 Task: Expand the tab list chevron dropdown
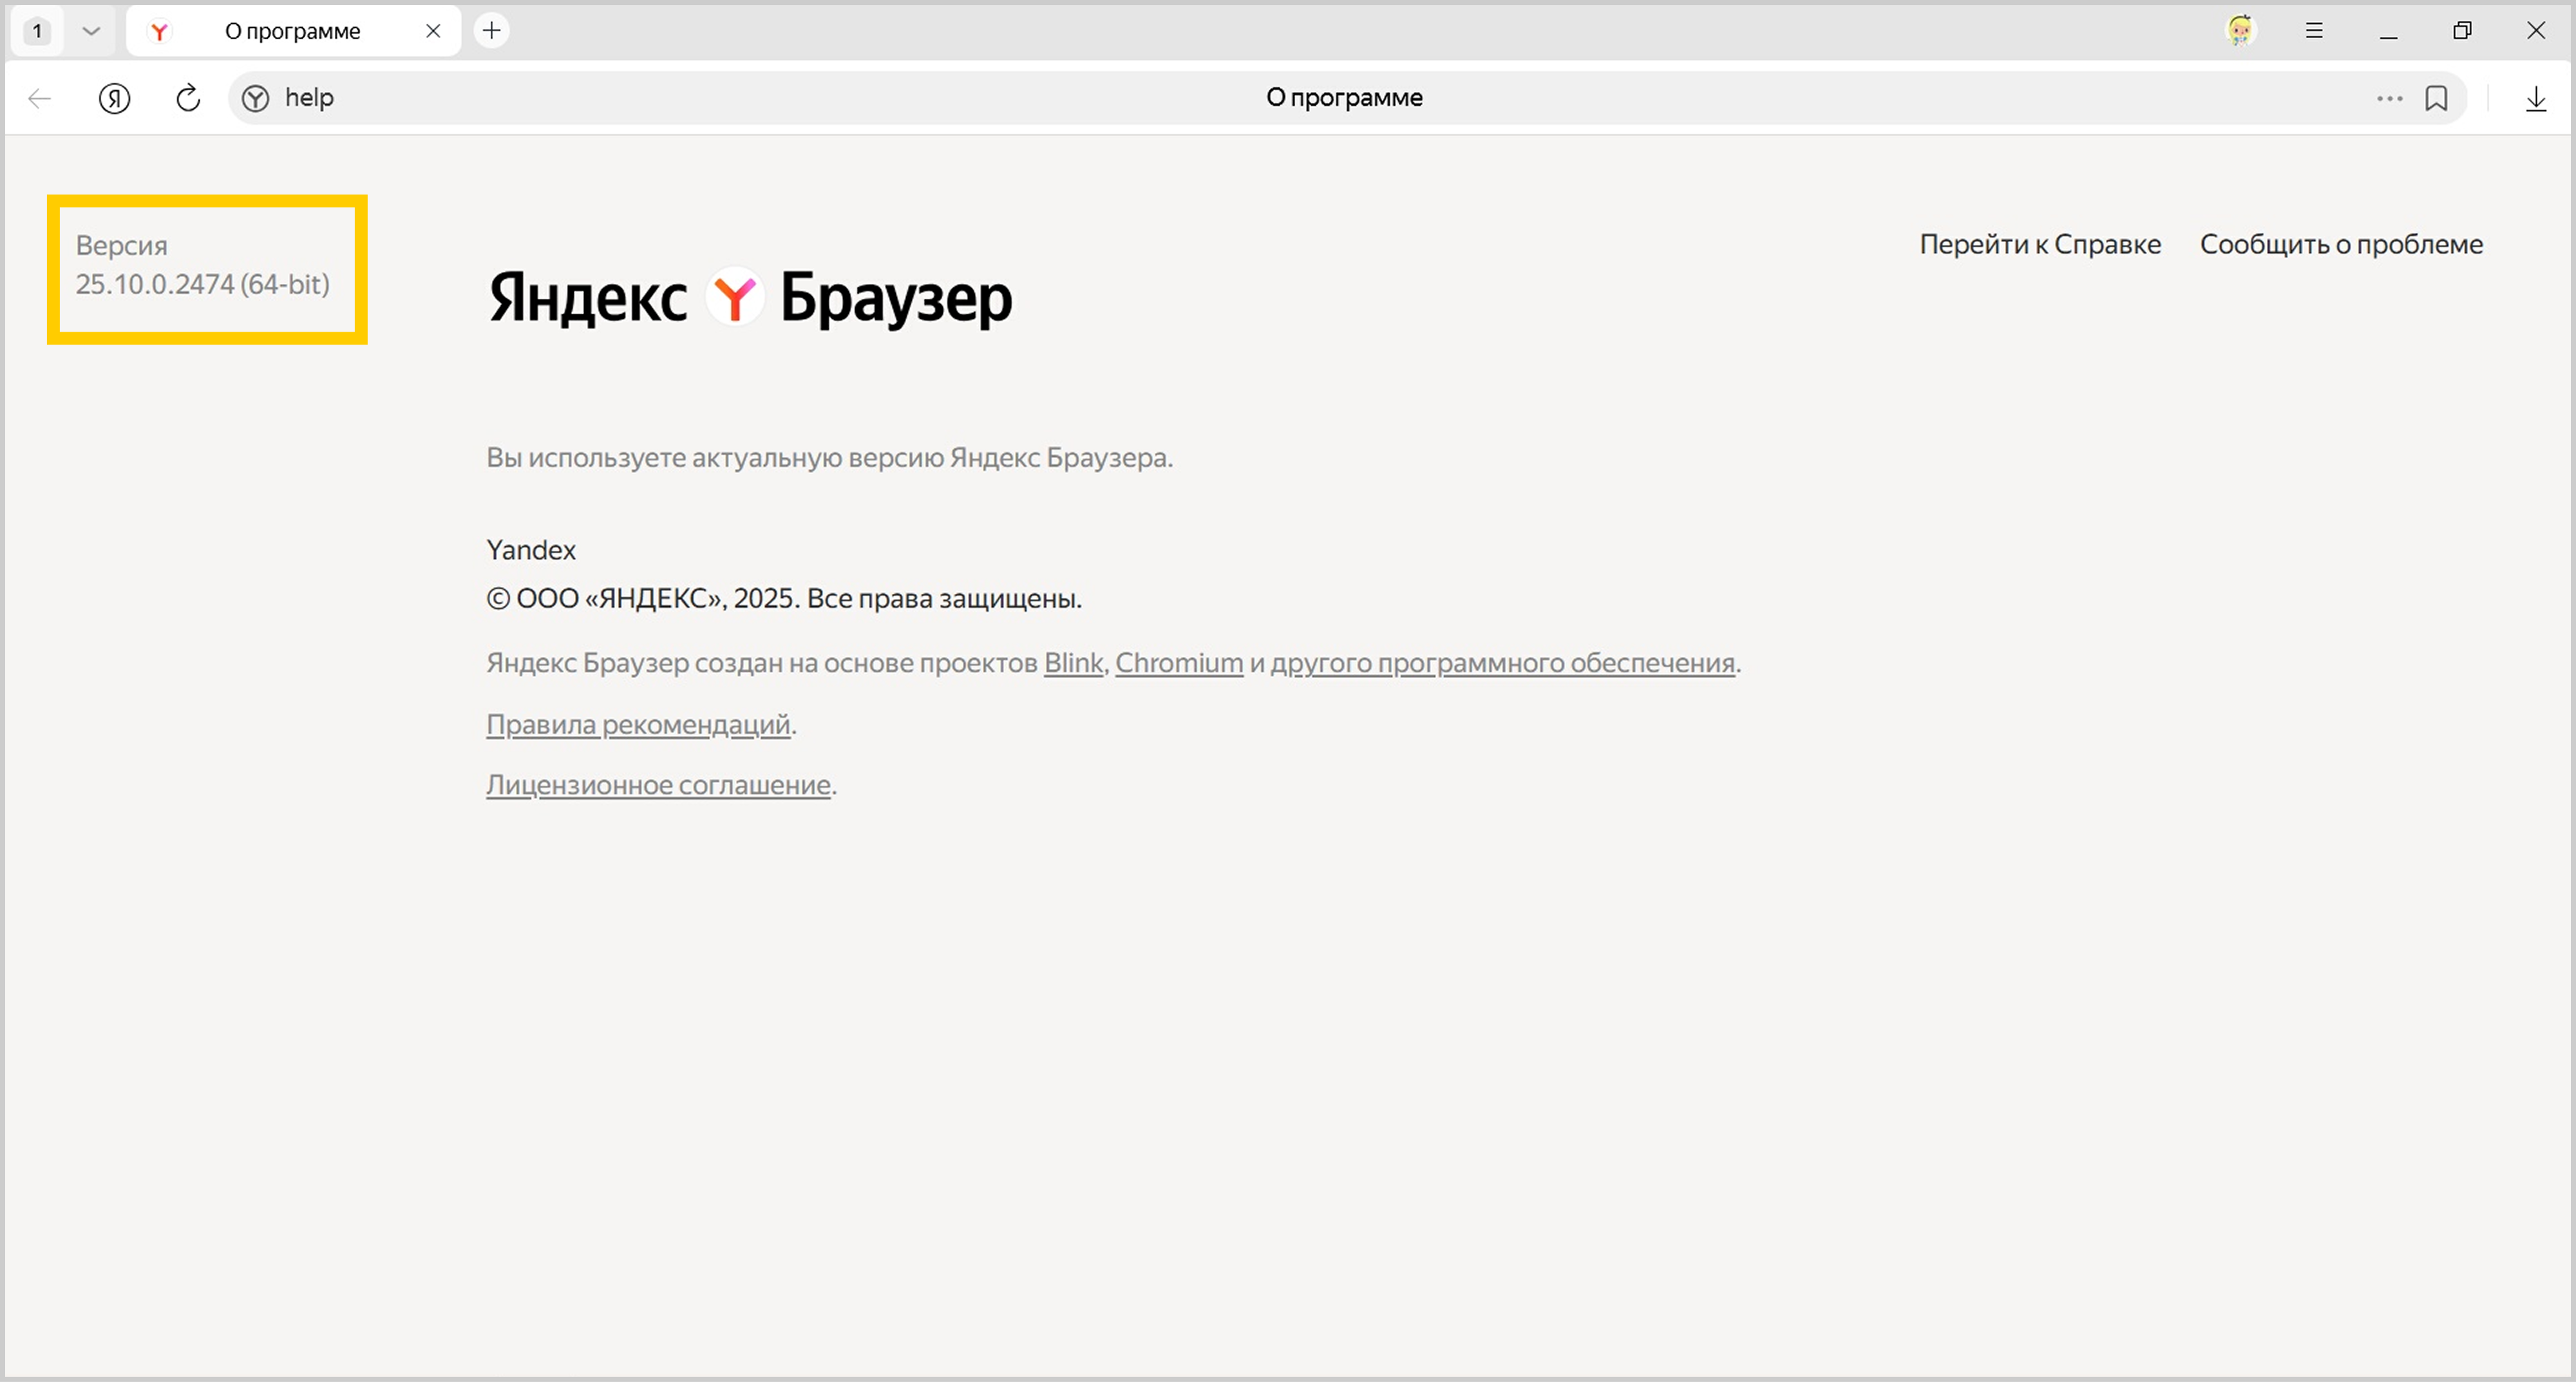[x=91, y=31]
